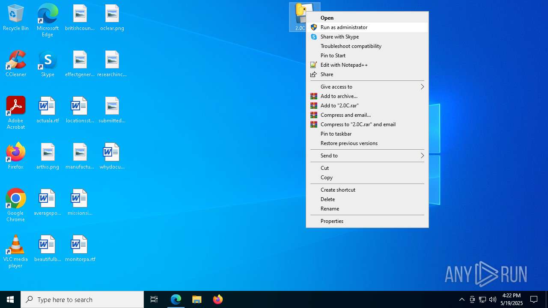The image size is (548, 308).
Task: Click the taskbar search box
Action: click(x=82, y=299)
